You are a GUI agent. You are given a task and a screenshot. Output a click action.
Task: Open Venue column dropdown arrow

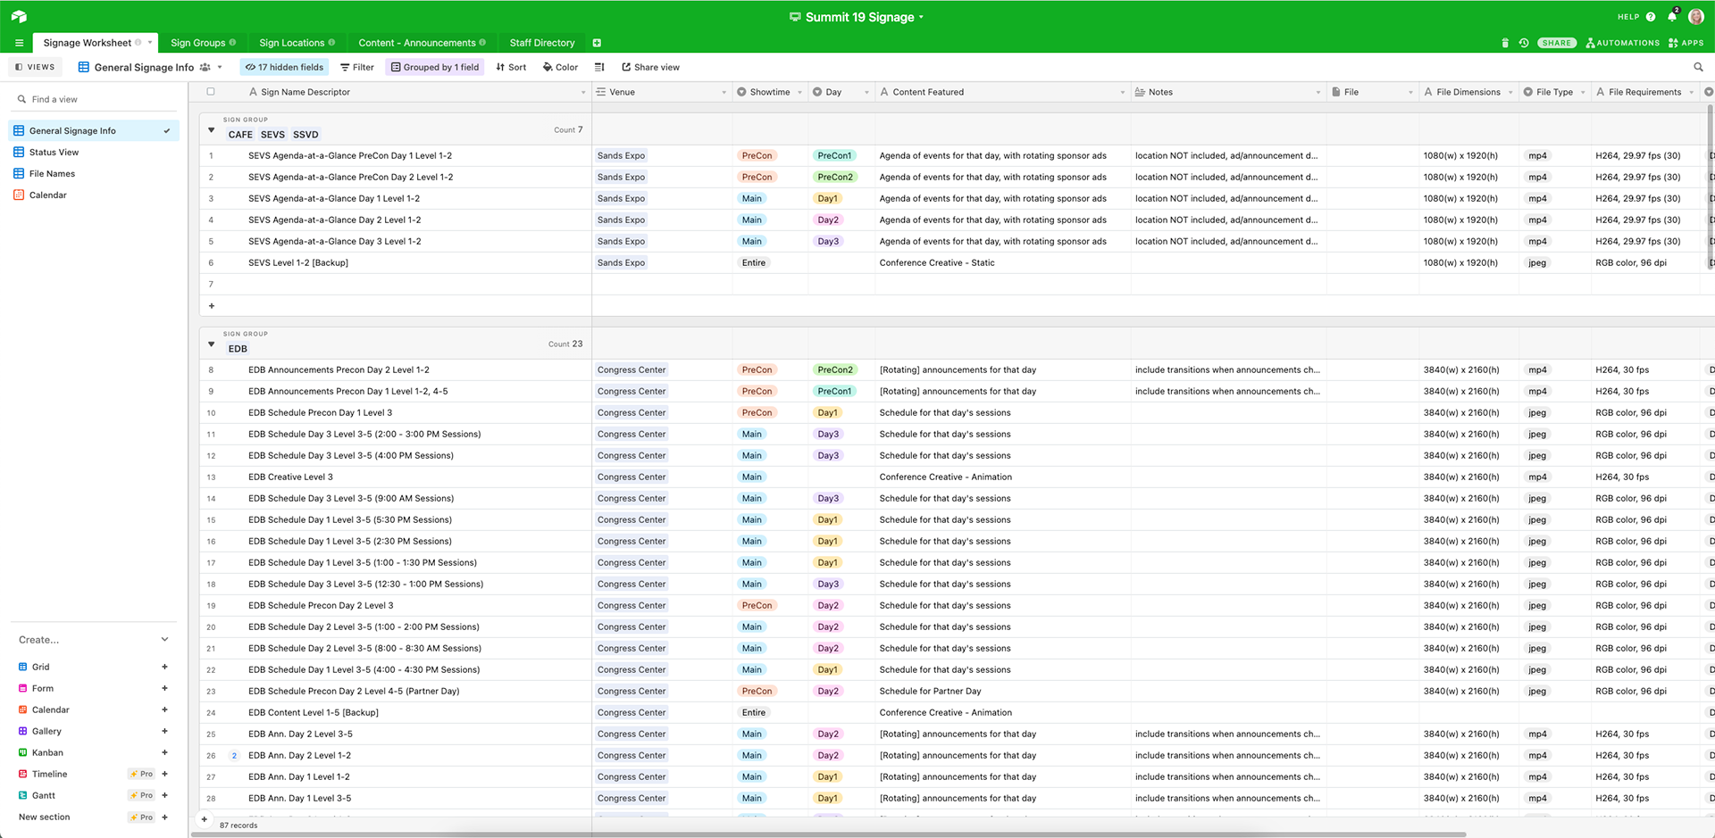[724, 92]
